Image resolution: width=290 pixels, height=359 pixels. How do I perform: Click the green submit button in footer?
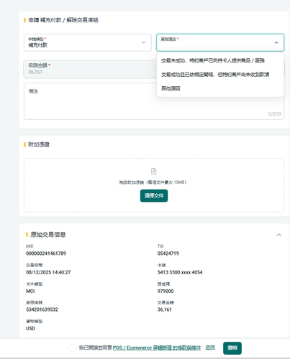232,348
